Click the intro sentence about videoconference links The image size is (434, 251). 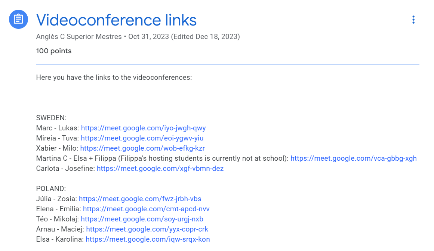tap(114, 78)
